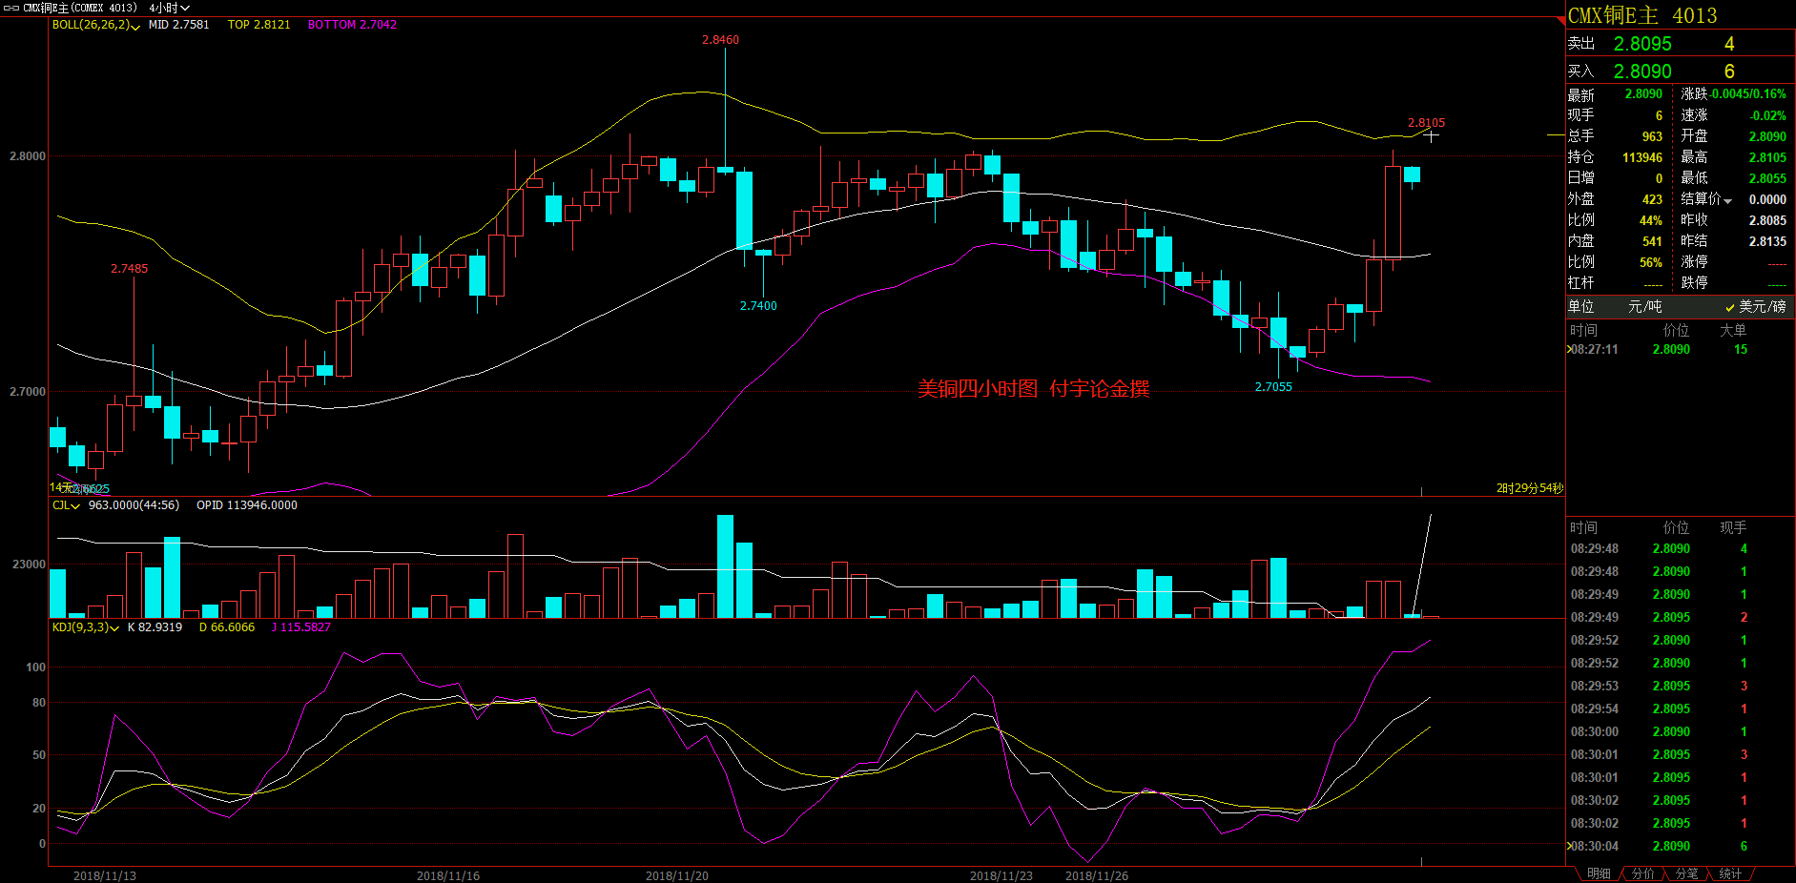Click the 2018/11/16 date on the time axis
The image size is (1796, 883).
click(x=448, y=875)
